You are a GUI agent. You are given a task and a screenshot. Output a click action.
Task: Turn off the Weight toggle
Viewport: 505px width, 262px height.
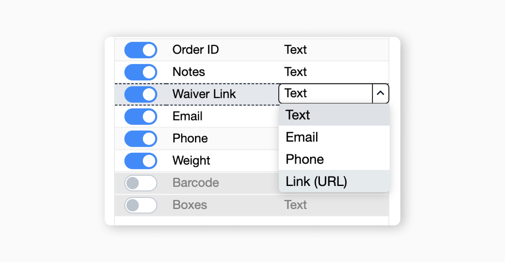point(141,161)
